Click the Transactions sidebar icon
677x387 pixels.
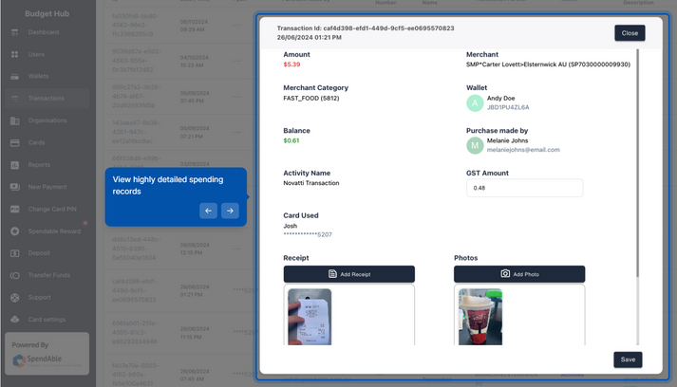pyautogui.click(x=14, y=99)
